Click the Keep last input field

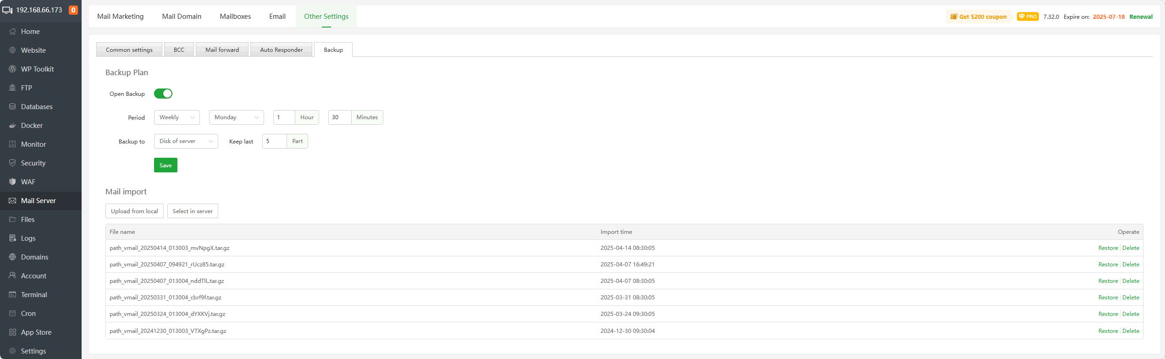(275, 141)
